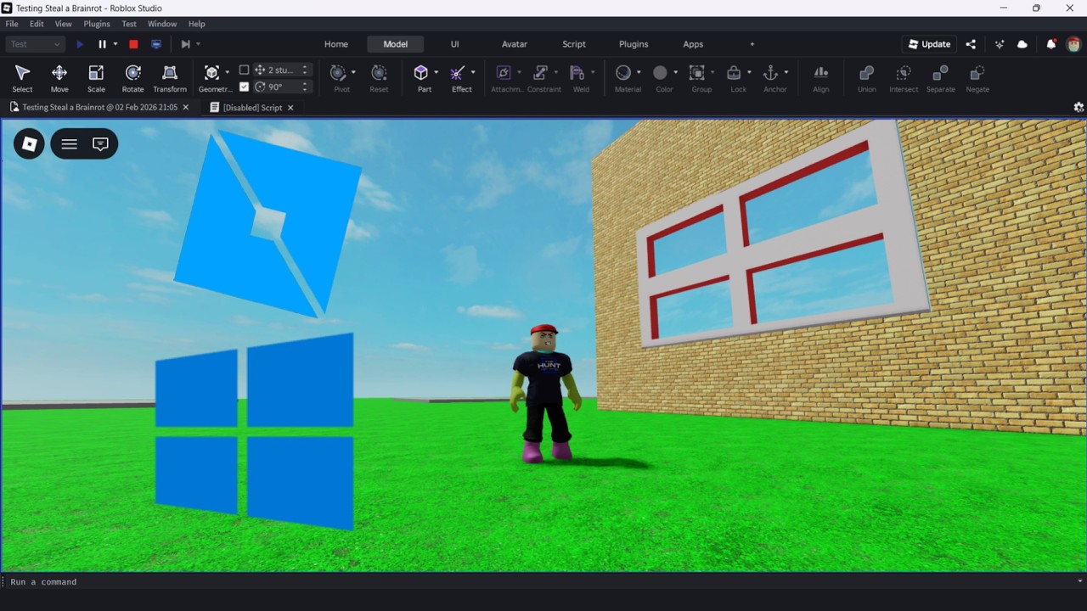Click the Separate operation icon
The width and height of the screenshot is (1087, 611).
pyautogui.click(x=940, y=73)
